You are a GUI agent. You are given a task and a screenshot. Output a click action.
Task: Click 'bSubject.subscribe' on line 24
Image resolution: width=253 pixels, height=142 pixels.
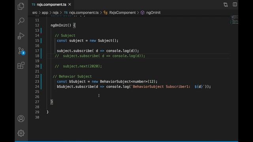click(75, 87)
